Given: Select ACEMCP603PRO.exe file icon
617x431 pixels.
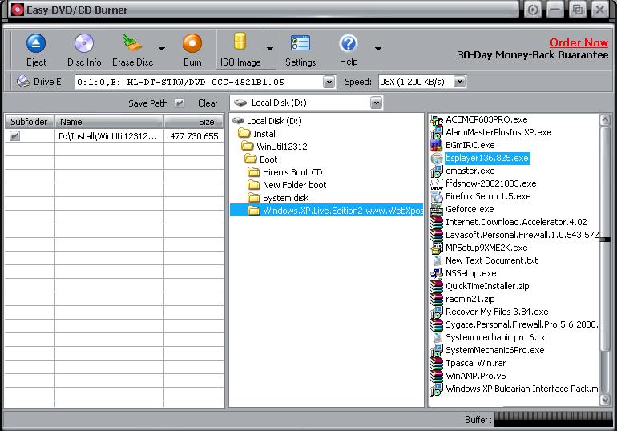Looking at the screenshot, I should tap(437, 119).
